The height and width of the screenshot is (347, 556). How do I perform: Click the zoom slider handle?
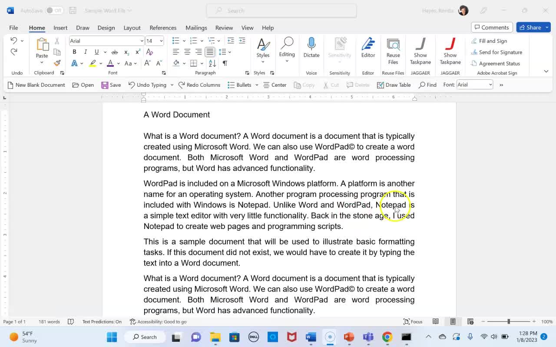pos(509,321)
